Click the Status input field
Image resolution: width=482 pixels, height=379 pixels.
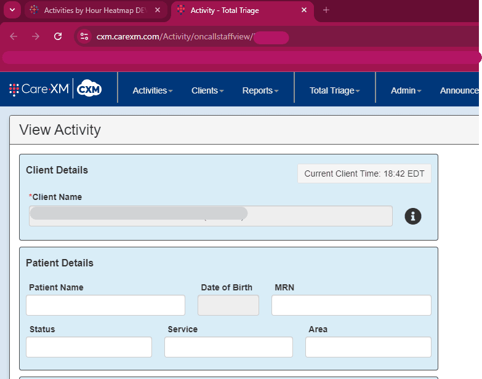[x=89, y=347]
